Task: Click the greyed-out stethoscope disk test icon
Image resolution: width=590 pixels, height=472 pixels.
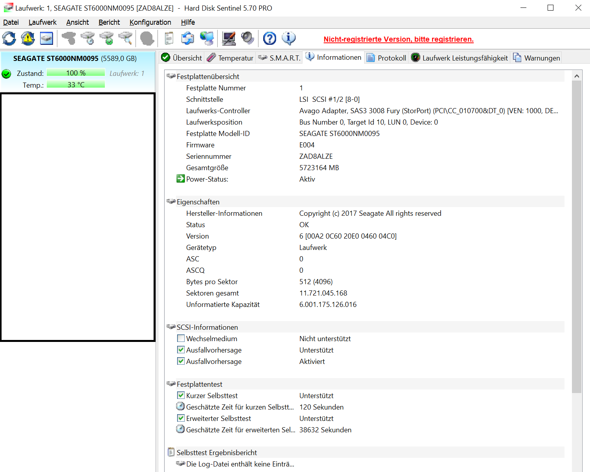Action: 69,39
